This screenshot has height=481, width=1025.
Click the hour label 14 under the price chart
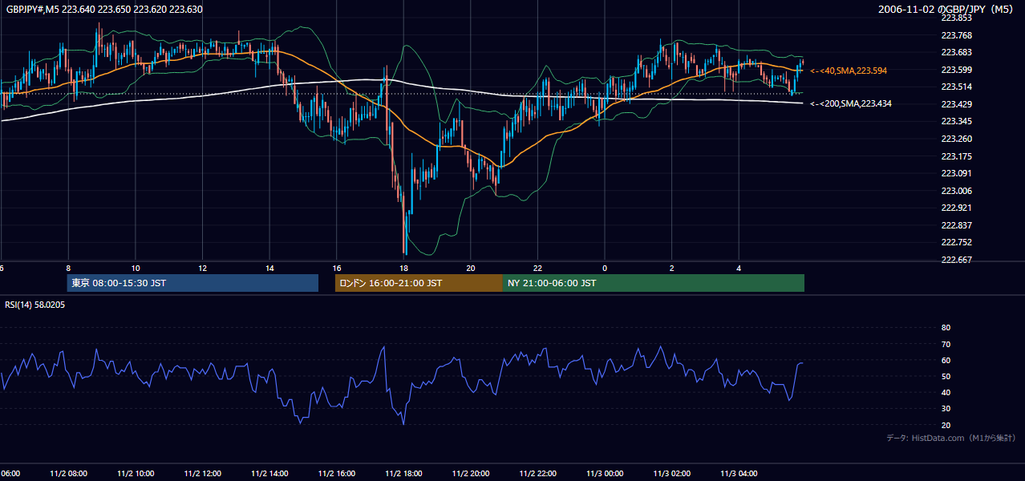click(x=269, y=268)
